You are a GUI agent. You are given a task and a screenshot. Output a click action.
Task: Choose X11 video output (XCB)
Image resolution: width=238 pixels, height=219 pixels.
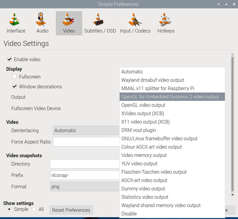click(172, 122)
